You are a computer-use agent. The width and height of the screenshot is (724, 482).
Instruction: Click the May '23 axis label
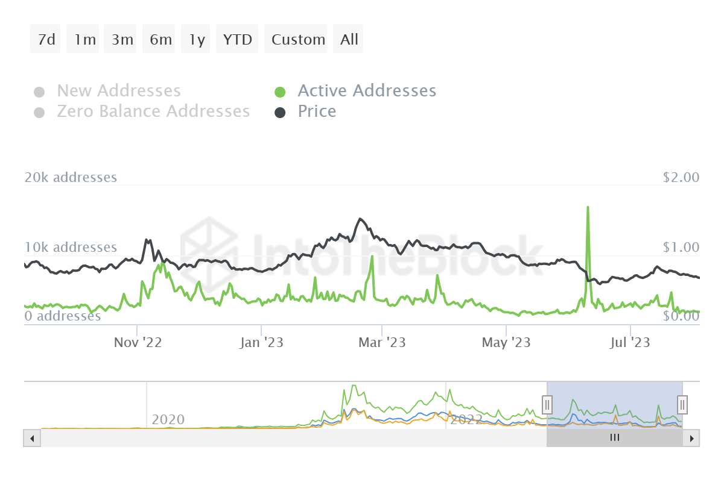click(x=506, y=343)
